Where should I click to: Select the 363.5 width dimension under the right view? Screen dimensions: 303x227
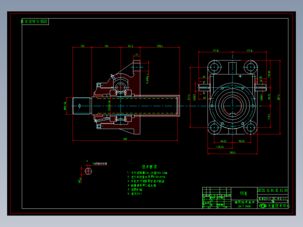(x=232, y=152)
